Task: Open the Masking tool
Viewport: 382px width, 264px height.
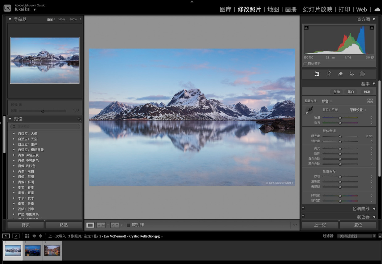Action: [x=362, y=74]
